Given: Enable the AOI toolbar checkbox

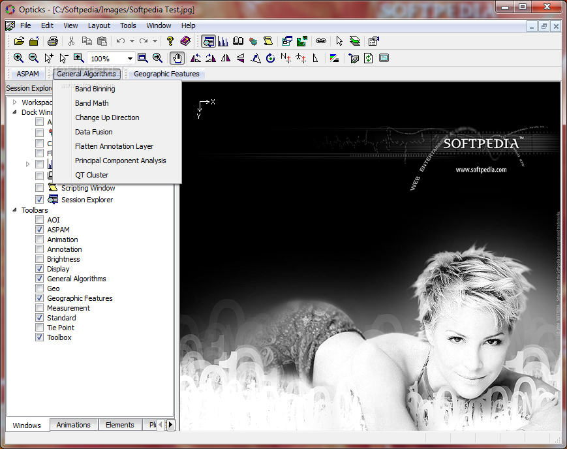Looking at the screenshot, I should click(x=39, y=220).
